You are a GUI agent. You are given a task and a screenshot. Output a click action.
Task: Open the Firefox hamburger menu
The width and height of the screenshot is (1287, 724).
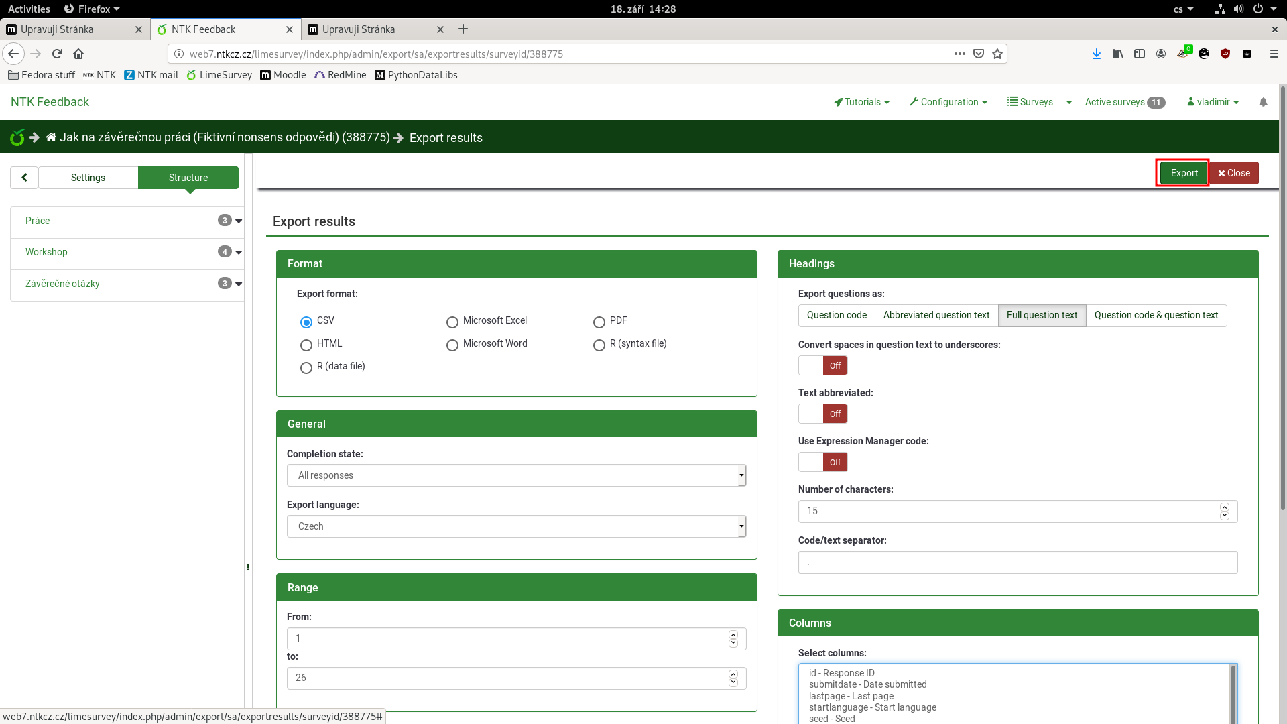coord(1274,54)
